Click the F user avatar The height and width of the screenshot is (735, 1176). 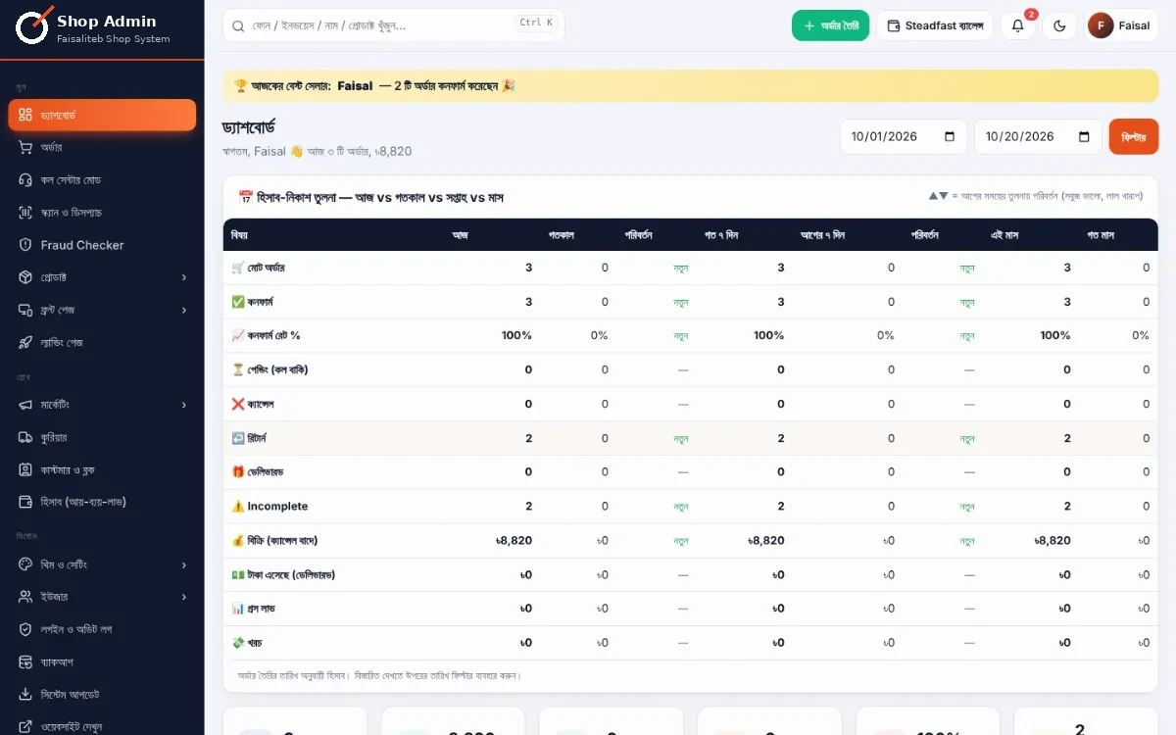(1101, 25)
